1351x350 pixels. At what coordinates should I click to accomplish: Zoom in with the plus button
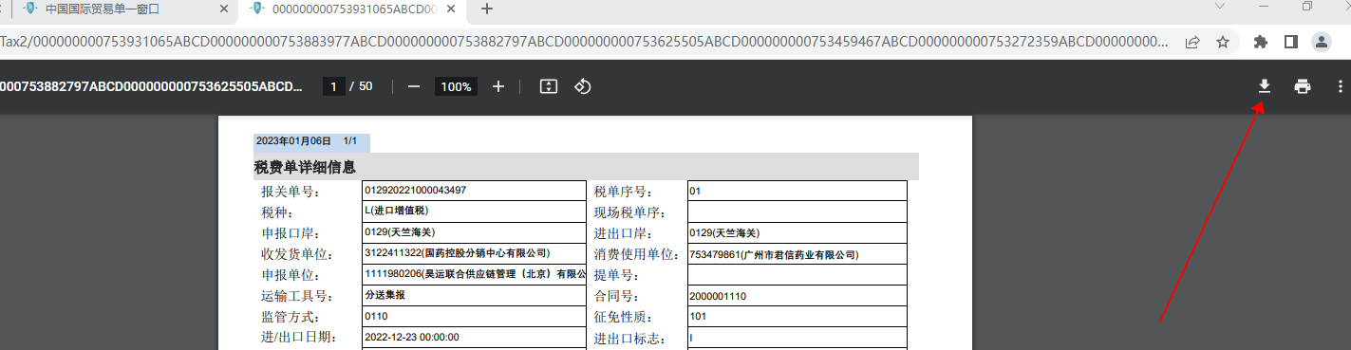(498, 86)
